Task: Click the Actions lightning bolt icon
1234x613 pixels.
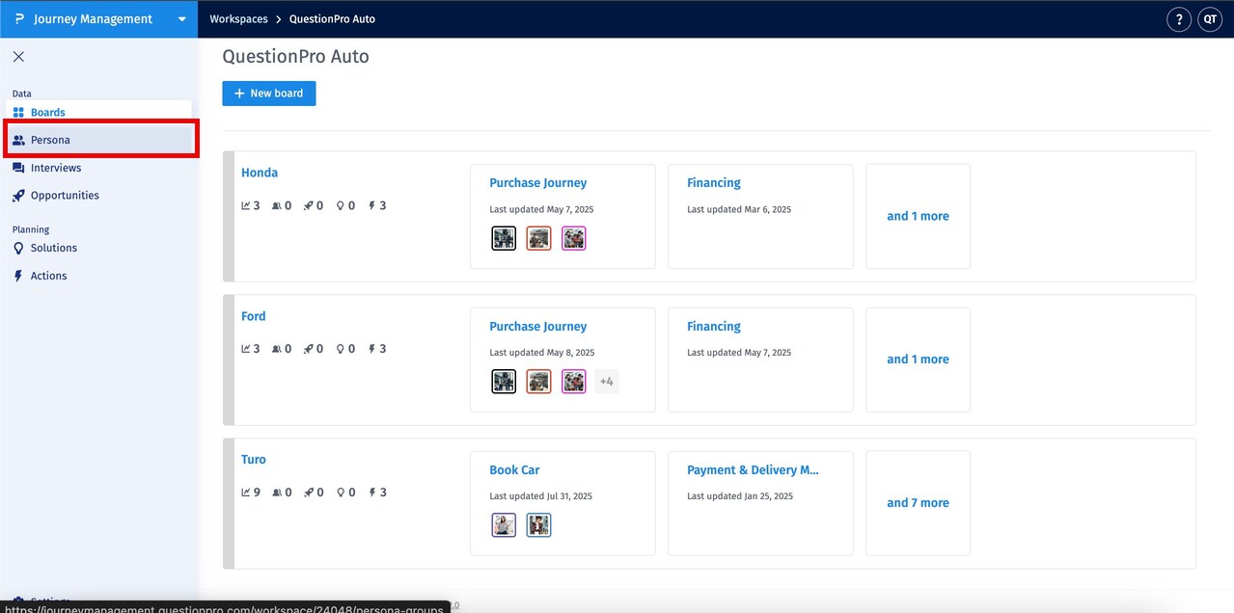Action: point(18,276)
